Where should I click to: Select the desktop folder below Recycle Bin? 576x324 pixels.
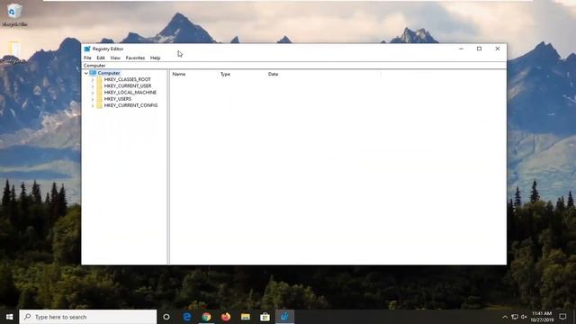point(14,52)
